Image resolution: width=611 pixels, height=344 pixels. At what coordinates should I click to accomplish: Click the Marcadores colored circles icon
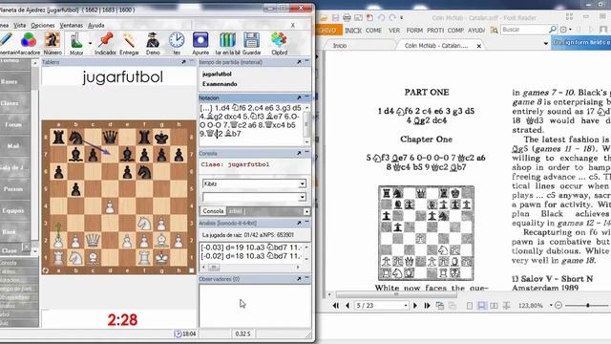(x=29, y=40)
